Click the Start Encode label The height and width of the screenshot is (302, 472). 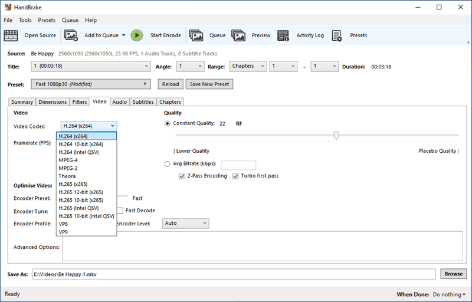[166, 35]
